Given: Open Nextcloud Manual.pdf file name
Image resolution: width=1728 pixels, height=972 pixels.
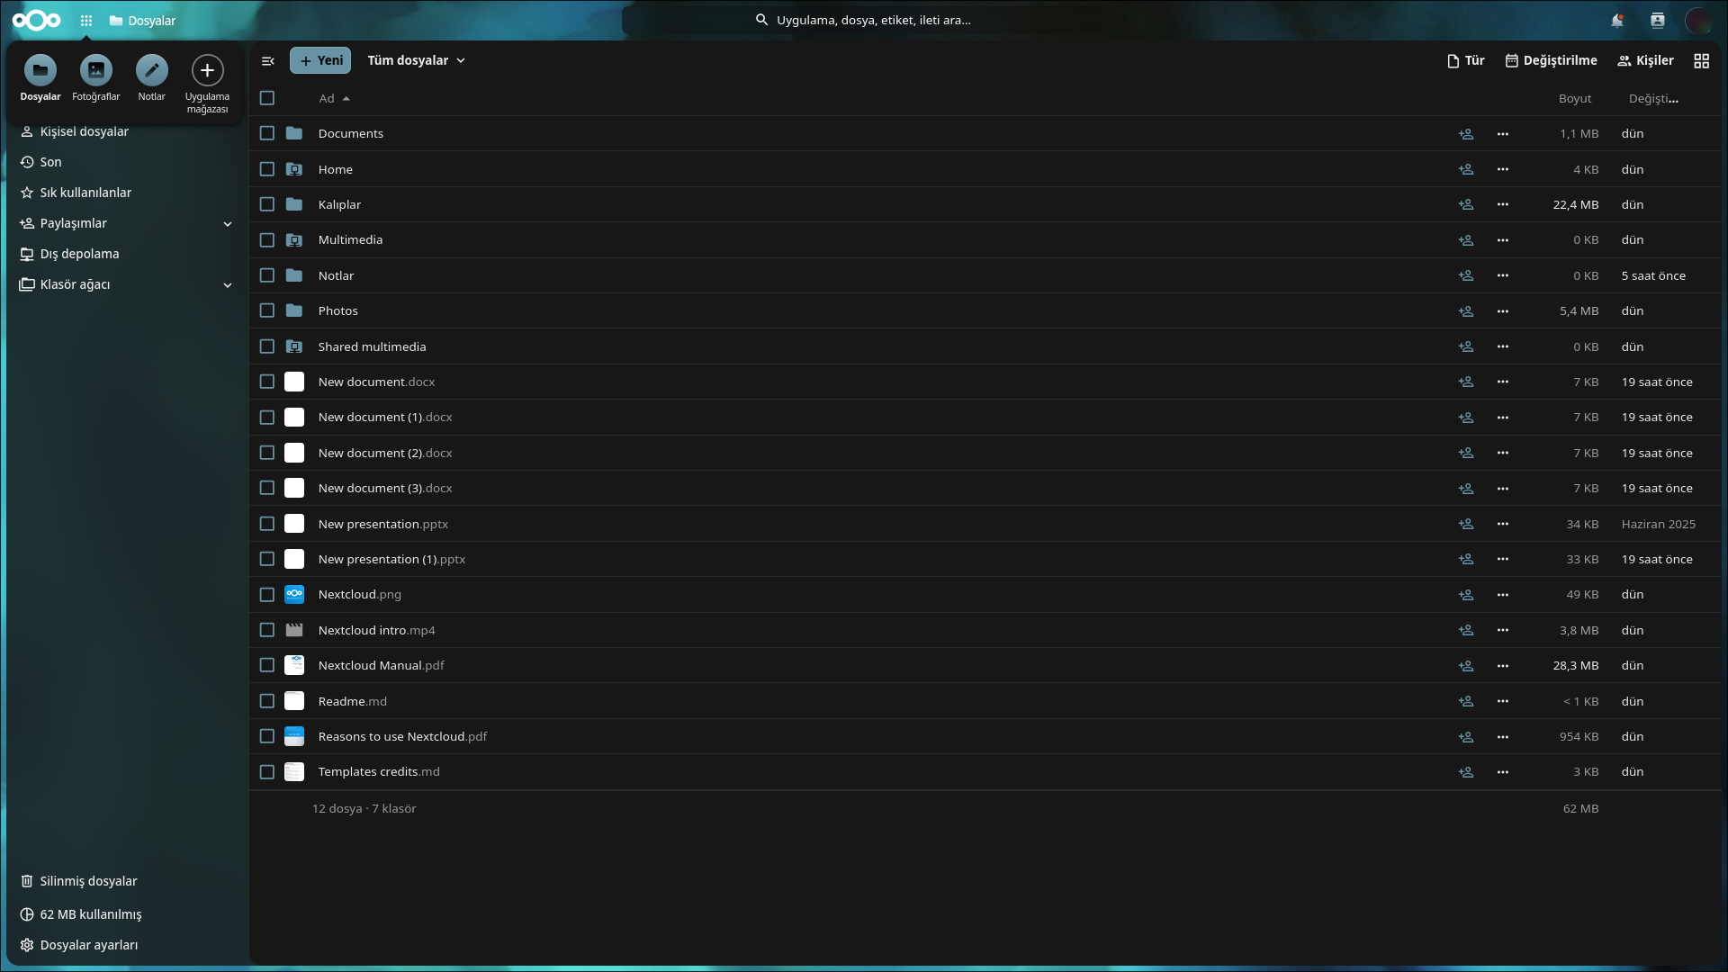Looking at the screenshot, I should (x=382, y=665).
